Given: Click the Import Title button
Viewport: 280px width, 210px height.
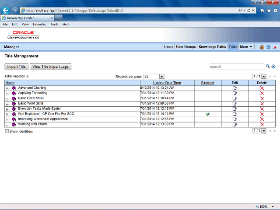Looking at the screenshot, I should [x=16, y=66].
